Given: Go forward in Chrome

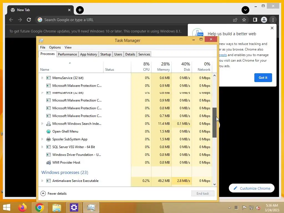Looking at the screenshot, I should tap(20, 20).
